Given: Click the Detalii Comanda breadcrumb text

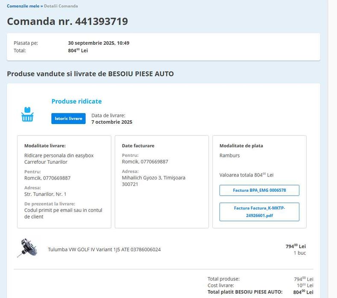Looking at the screenshot, I should (61, 6).
